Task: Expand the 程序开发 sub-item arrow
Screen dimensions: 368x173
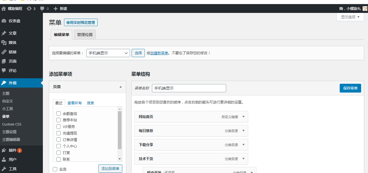Action: [252, 172]
